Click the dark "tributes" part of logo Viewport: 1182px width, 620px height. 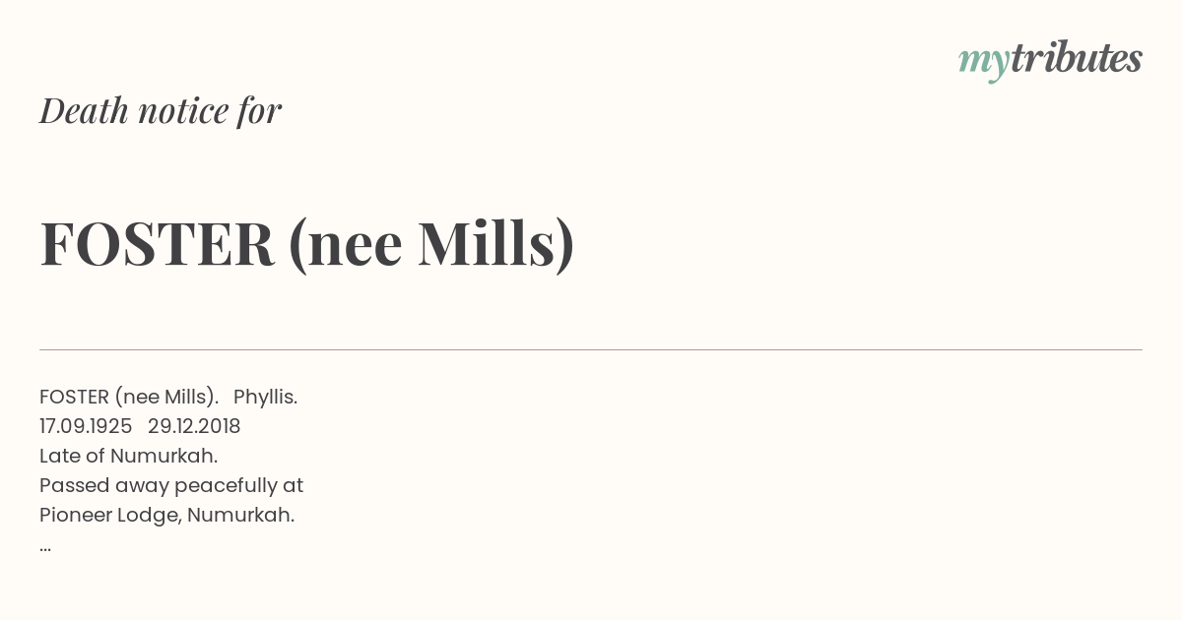click(x=1076, y=58)
